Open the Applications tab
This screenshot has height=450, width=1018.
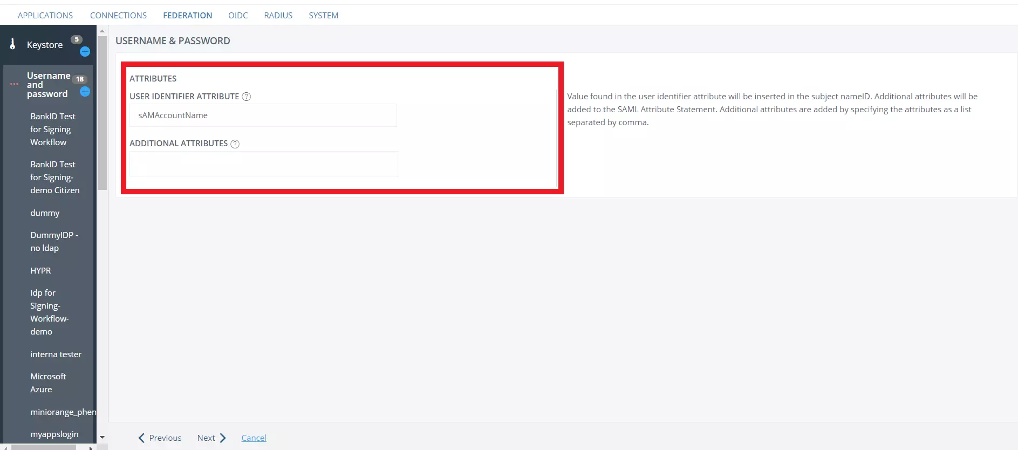45,15
